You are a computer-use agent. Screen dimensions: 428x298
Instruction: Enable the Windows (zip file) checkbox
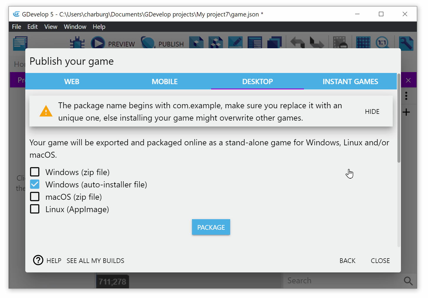point(35,172)
